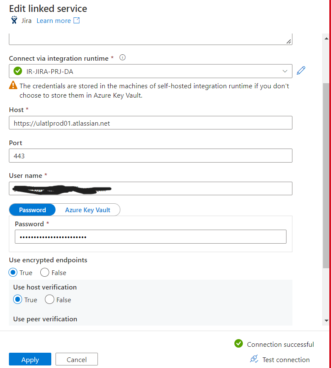The height and width of the screenshot is (368, 331).
Task: Edit integration runtime with pencil icon
Action: (x=301, y=70)
